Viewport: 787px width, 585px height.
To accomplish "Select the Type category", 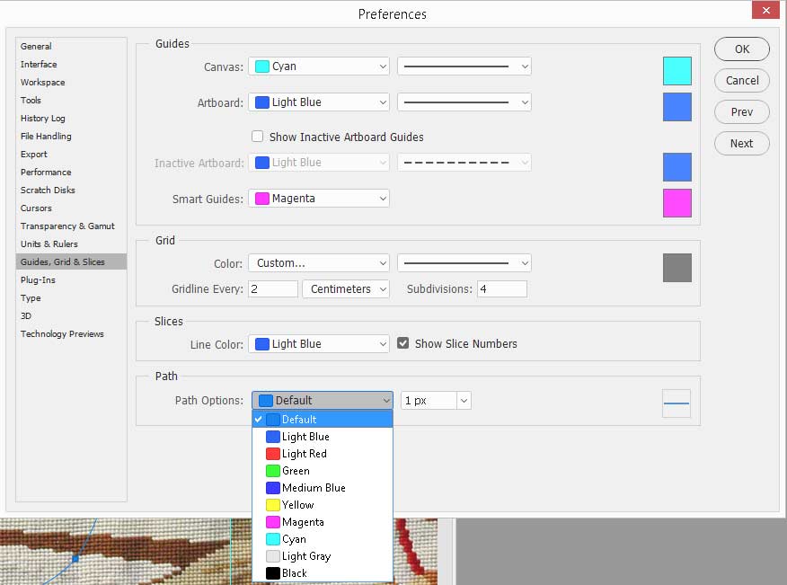I will (x=31, y=298).
